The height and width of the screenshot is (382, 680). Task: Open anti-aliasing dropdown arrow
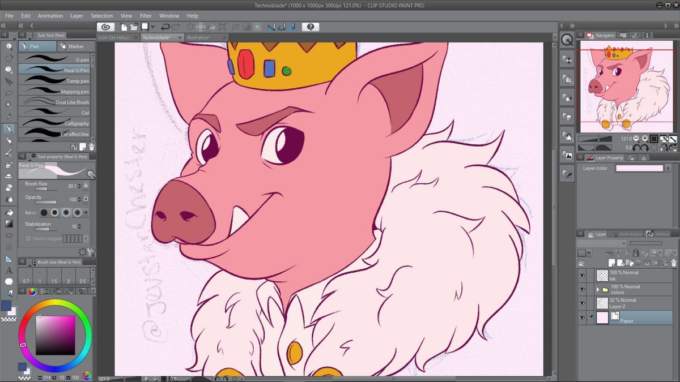pyautogui.click(x=86, y=213)
